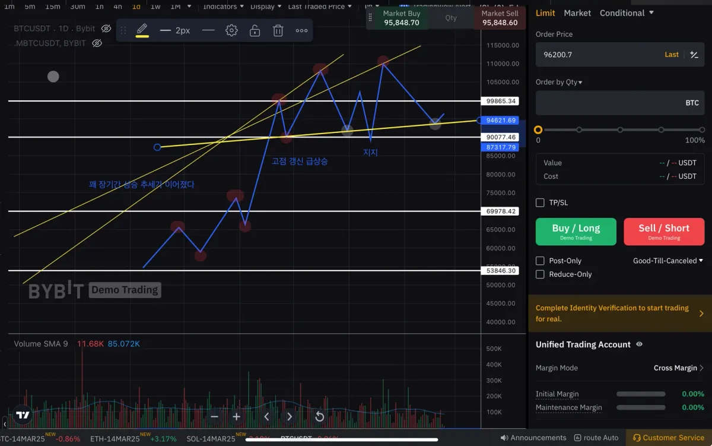
Task: Delete drawing with trash icon
Action: click(278, 30)
